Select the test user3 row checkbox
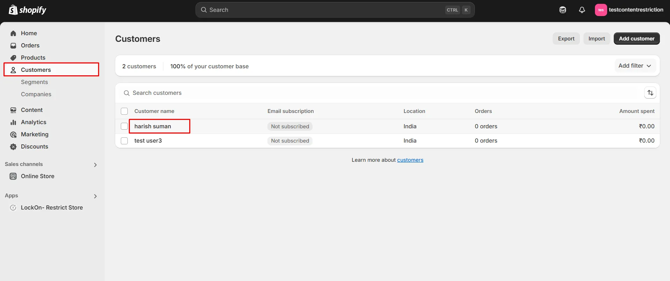This screenshot has width=670, height=281. click(124, 141)
